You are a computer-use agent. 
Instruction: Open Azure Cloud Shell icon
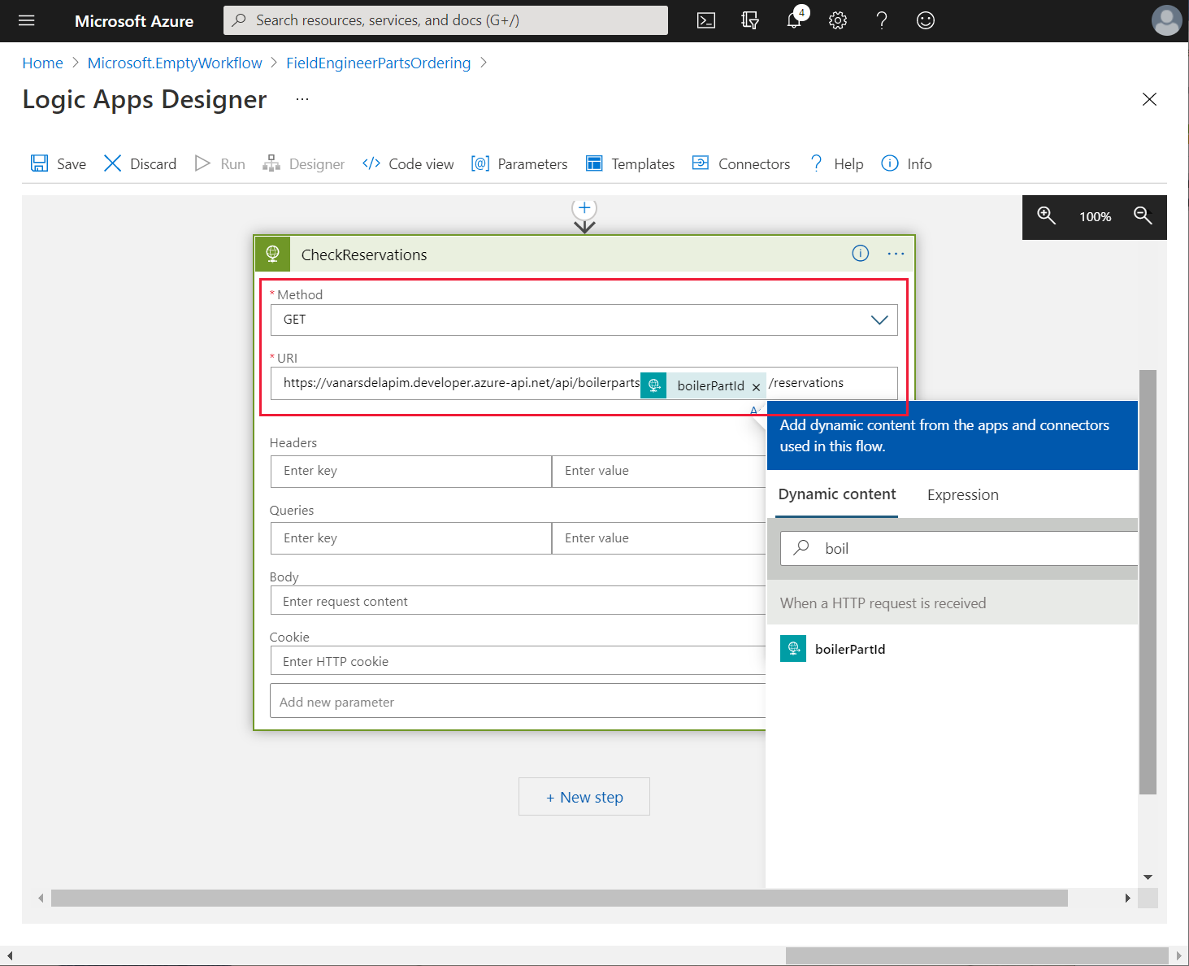(706, 20)
